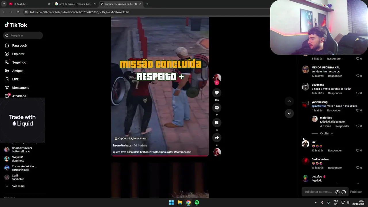
Task: Open Bruno Ottaviani followed account
Action: pos(22,150)
